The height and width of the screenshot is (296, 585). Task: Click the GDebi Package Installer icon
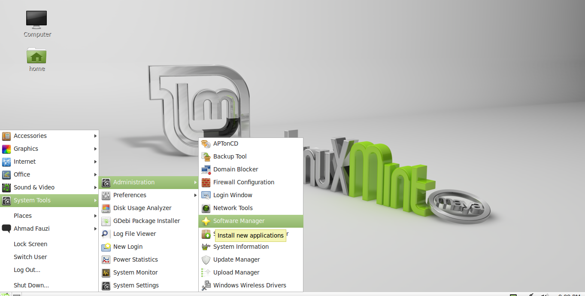point(106,221)
